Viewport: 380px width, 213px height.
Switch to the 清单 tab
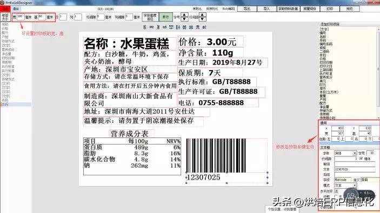tap(16, 9)
